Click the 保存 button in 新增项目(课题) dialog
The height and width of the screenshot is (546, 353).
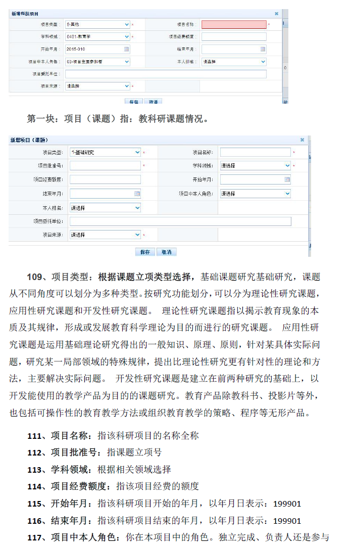point(145,252)
